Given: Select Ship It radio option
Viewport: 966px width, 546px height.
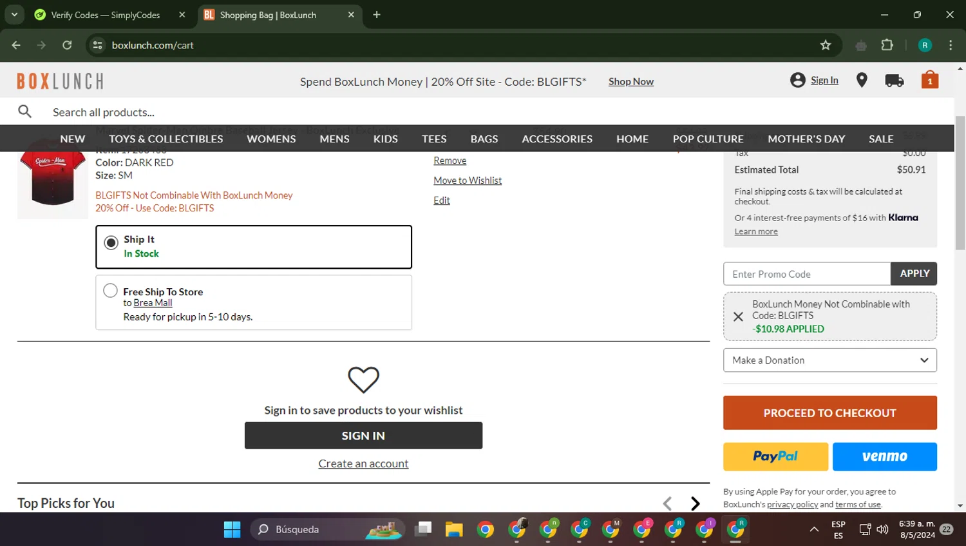Looking at the screenshot, I should [x=111, y=242].
